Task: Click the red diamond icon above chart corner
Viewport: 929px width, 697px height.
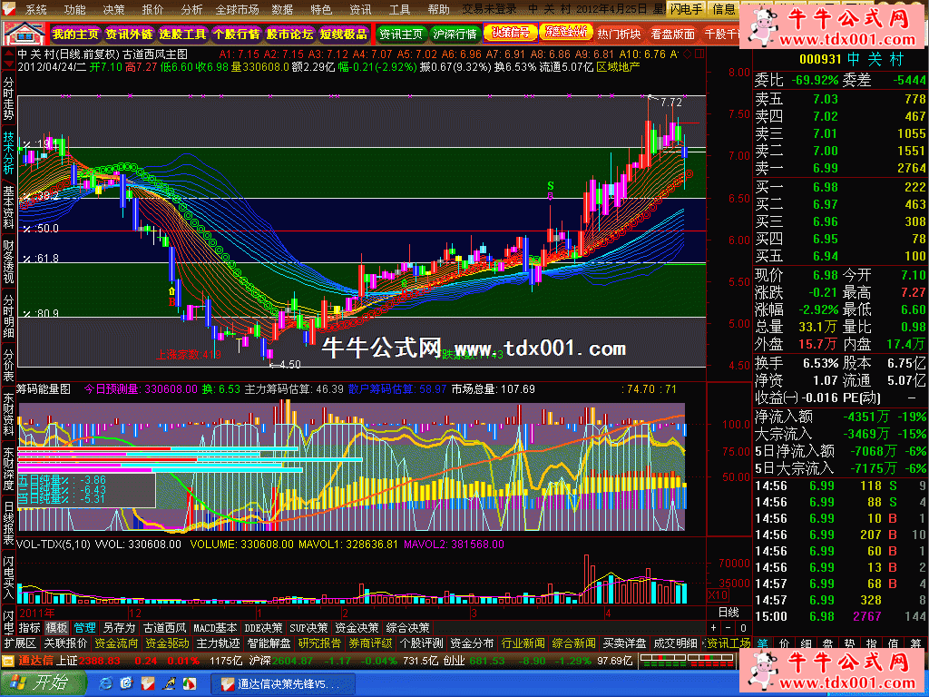Action: pyautogui.click(x=688, y=54)
